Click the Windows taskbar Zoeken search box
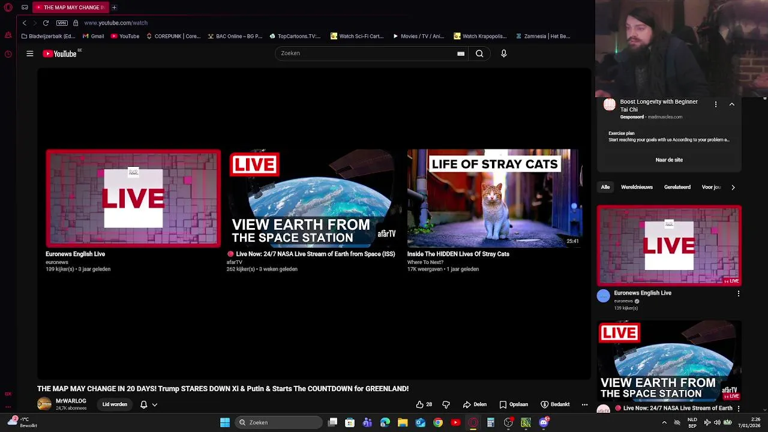 278,422
